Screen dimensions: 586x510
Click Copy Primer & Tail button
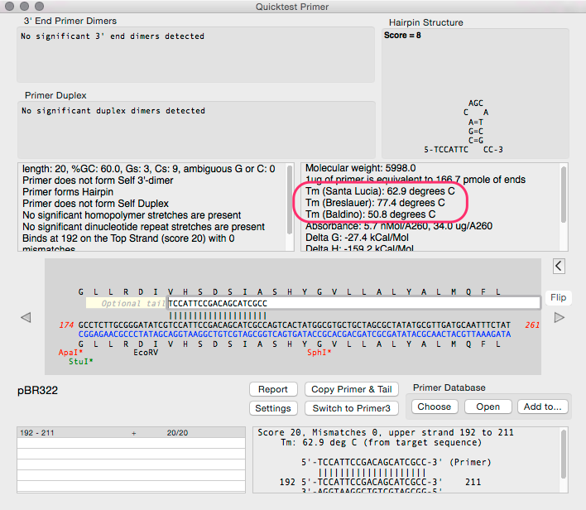[351, 389]
